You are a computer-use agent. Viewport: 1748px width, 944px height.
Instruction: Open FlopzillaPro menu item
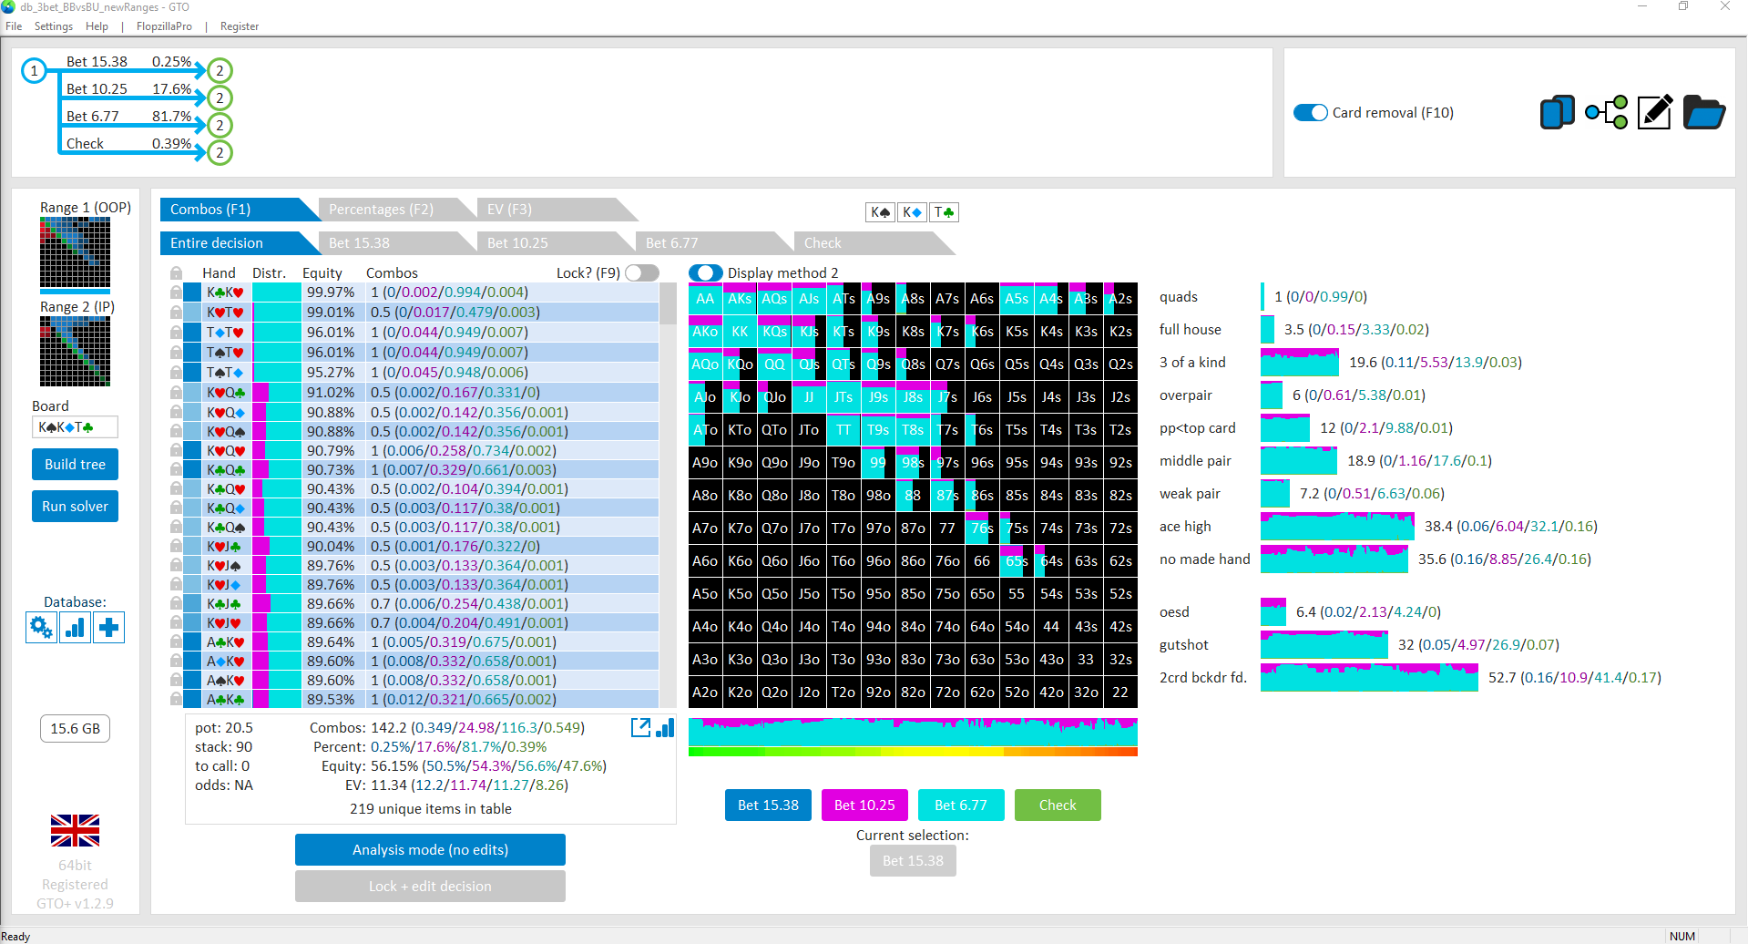164,26
